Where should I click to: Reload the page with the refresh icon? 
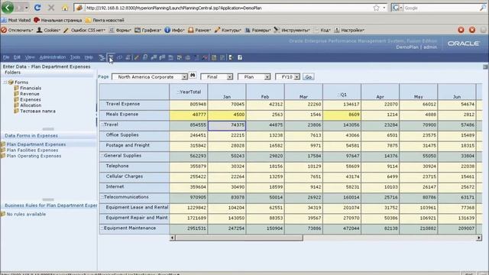(37, 8)
